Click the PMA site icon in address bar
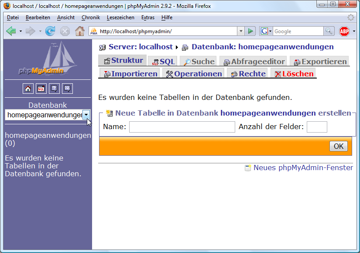 click(94, 31)
